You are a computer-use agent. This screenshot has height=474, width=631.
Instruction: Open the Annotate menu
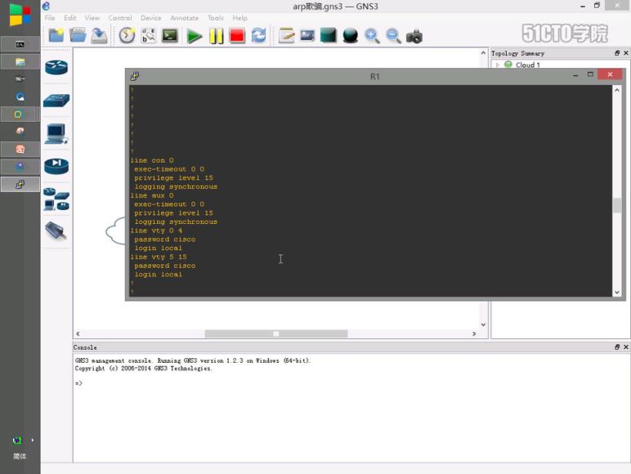click(184, 18)
